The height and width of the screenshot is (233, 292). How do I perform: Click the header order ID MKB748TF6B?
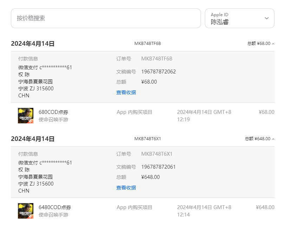pos(148,44)
